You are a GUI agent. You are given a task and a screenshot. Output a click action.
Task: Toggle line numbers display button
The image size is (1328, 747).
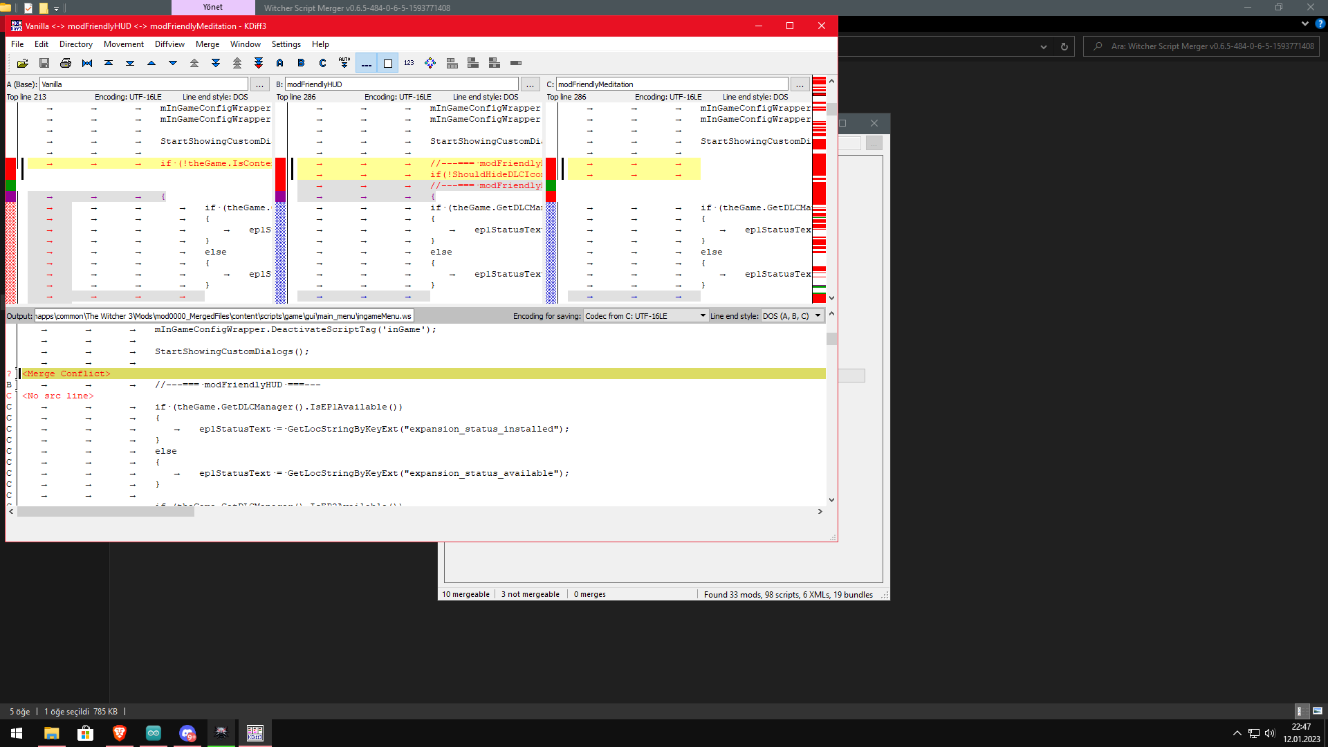tap(409, 63)
